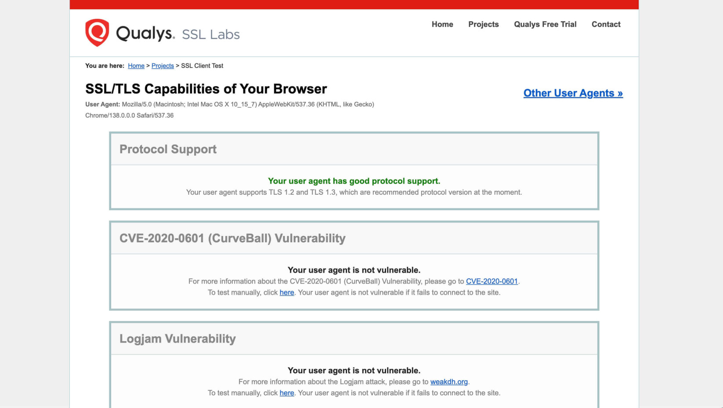This screenshot has width=723, height=408.
Task: Open the Qualys Free Trial menu item
Action: click(x=545, y=24)
